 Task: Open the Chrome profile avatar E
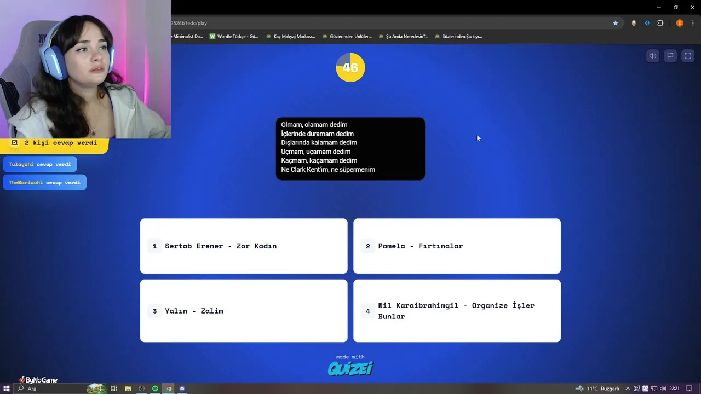[x=680, y=23]
